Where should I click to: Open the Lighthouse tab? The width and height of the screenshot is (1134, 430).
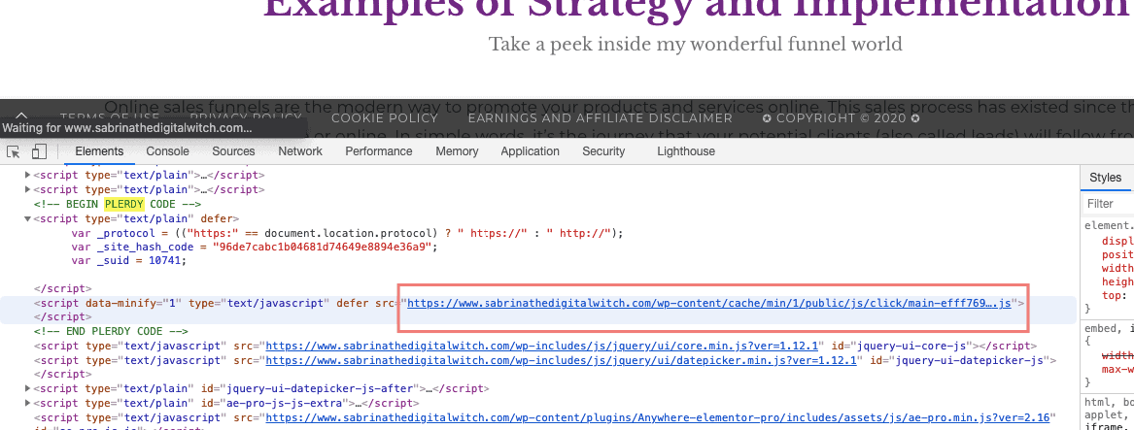pyautogui.click(x=685, y=151)
